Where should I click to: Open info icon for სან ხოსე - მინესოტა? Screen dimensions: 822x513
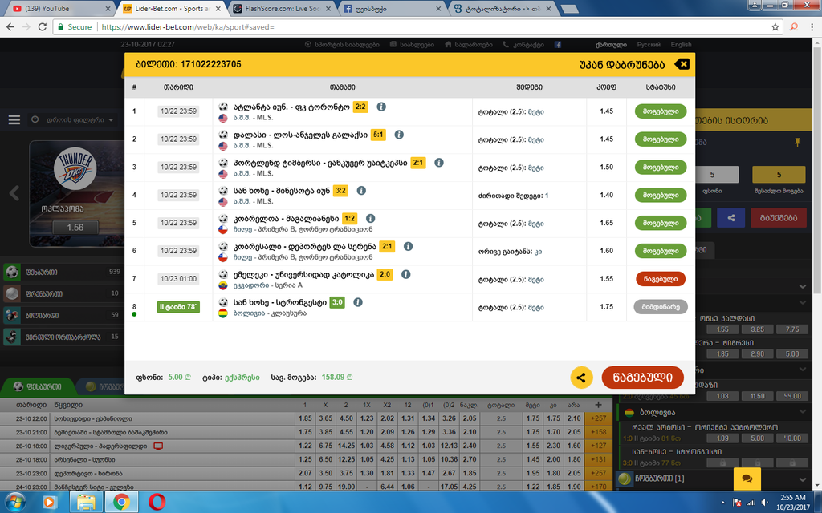(x=361, y=191)
